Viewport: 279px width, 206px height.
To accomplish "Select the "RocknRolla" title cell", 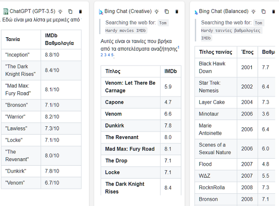I will [x=216, y=188].
